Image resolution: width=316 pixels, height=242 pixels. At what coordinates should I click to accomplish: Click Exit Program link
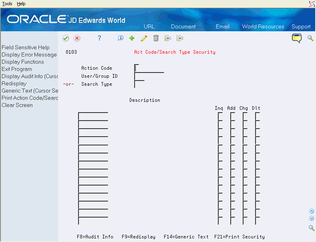pyautogui.click(x=17, y=69)
